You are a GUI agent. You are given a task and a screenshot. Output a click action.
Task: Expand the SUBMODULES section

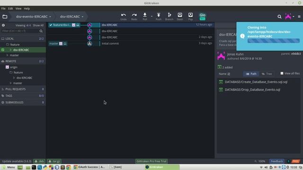(x=23, y=102)
